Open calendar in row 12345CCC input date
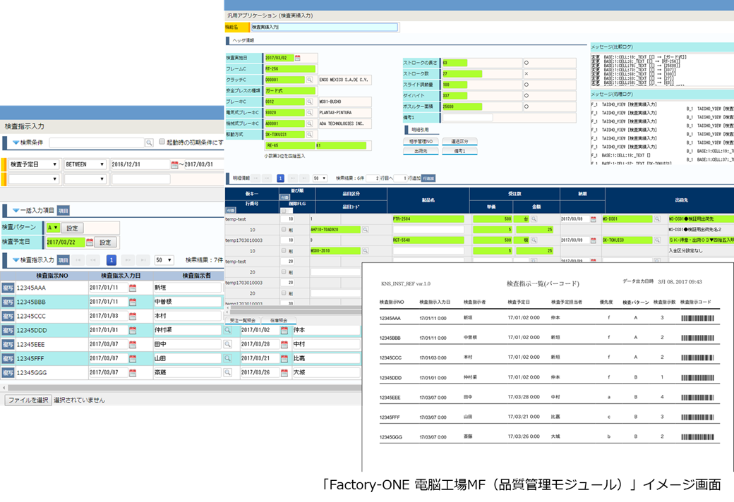 tap(133, 317)
